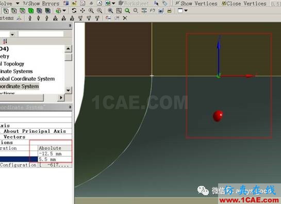Select the Vertex selection filter
The width and height of the screenshot is (281, 204).
coord(6,11)
